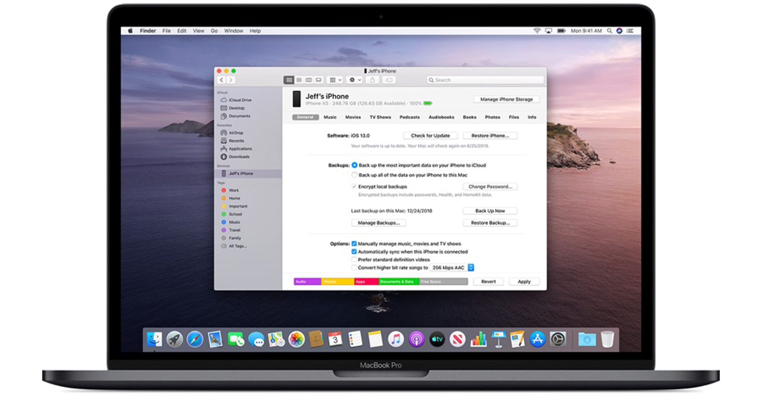
Task: Switch Finder to gallery view
Action: click(318, 80)
